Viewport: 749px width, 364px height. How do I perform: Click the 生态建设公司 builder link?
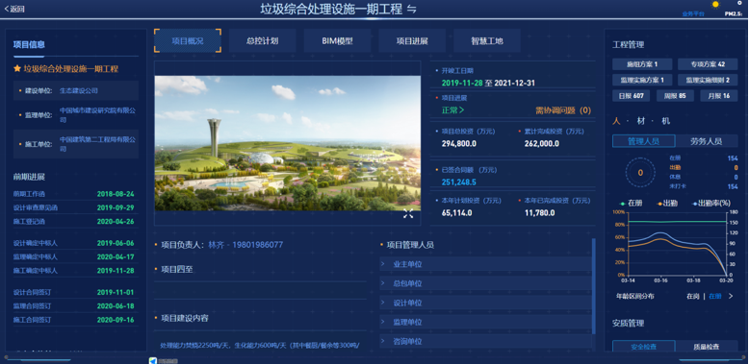pos(79,90)
